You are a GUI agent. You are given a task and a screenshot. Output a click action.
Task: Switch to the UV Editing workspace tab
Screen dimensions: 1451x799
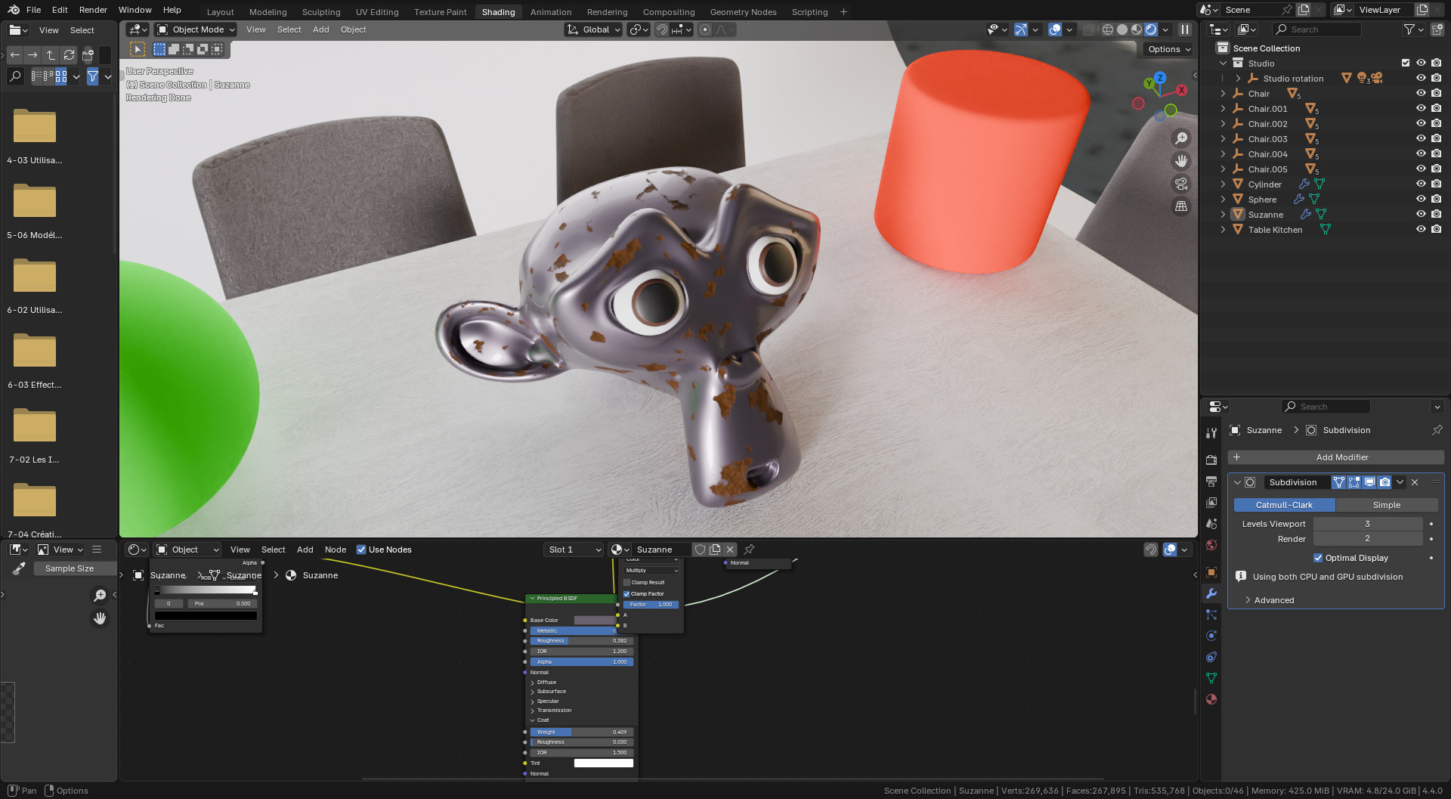click(x=377, y=12)
